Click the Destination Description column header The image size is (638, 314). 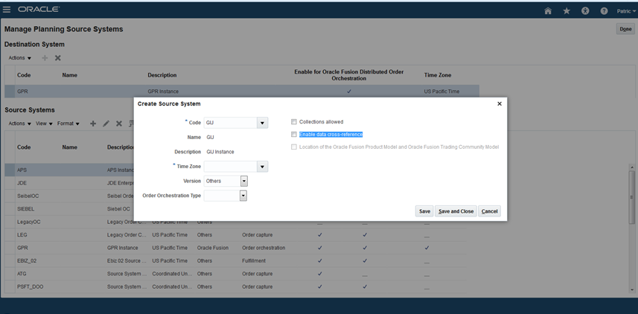point(162,75)
